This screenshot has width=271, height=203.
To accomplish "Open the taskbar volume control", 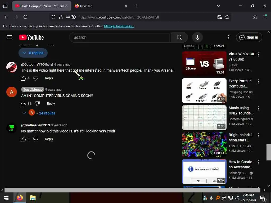I will pos(237,198).
